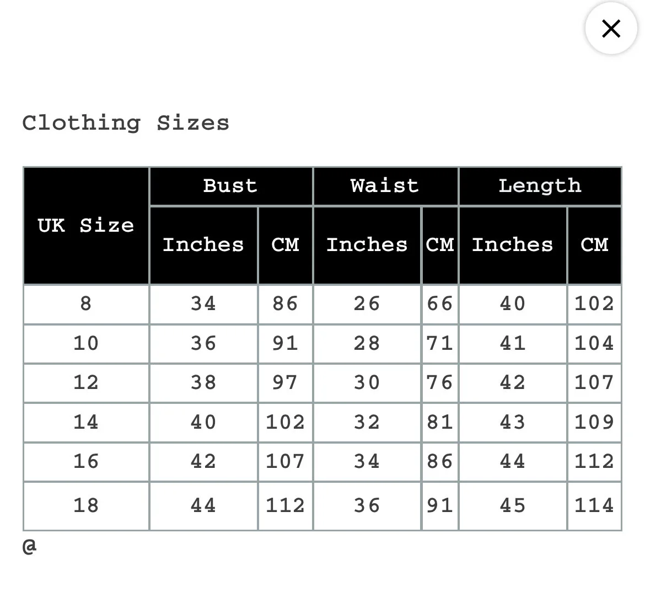Click the Bust Inches subheader
The image size is (645, 597).
click(203, 245)
